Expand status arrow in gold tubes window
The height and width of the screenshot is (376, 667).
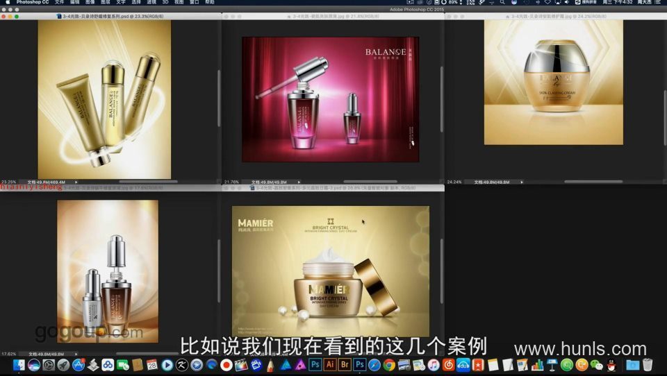click(76, 182)
